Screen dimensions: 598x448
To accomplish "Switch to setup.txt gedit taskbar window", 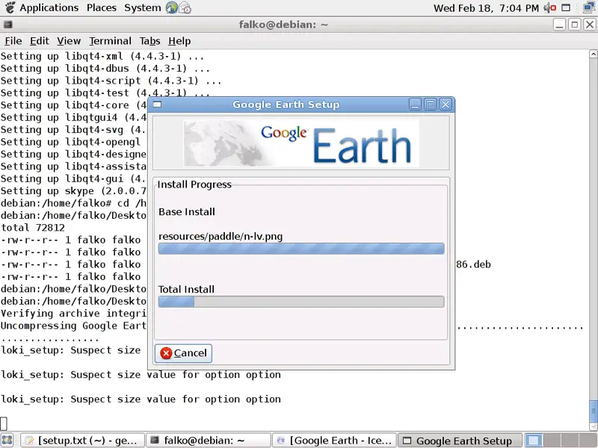I will pyautogui.click(x=82, y=441).
